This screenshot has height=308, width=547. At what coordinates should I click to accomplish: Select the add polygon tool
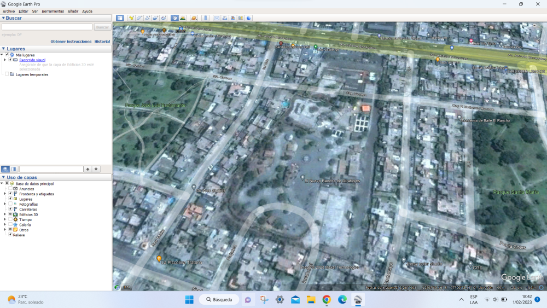click(x=139, y=18)
